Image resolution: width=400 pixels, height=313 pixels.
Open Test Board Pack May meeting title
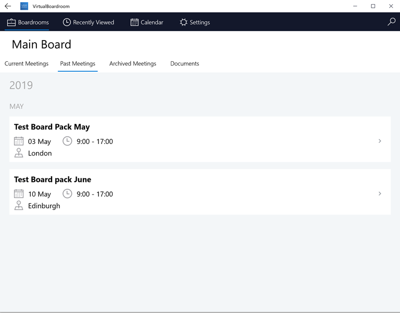(x=52, y=127)
